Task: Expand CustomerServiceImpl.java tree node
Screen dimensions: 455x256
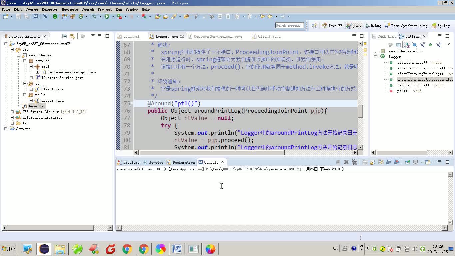Action: click(37, 72)
